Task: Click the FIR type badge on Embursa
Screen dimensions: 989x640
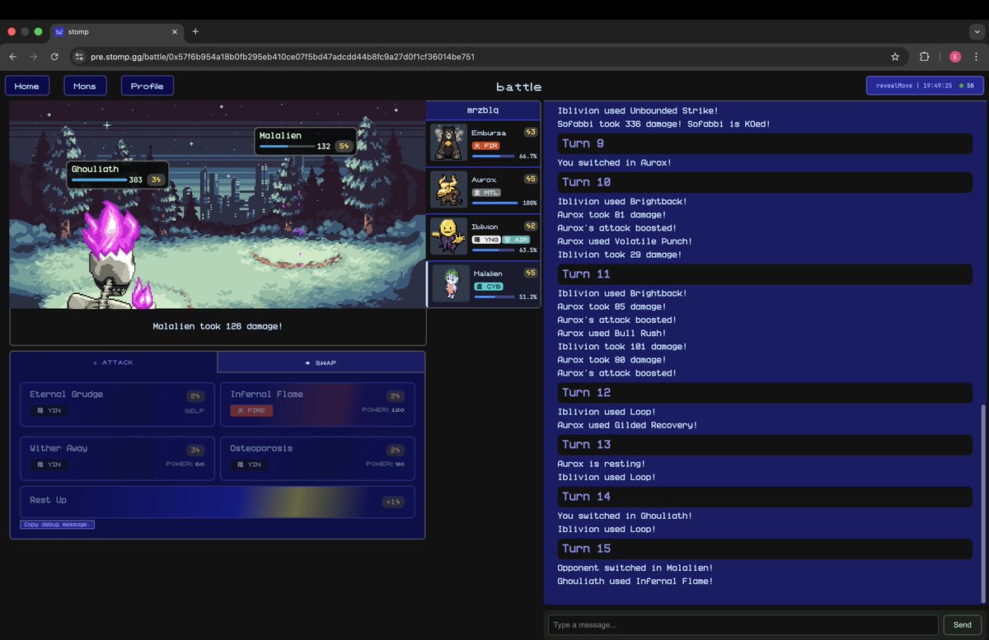Action: click(487, 146)
